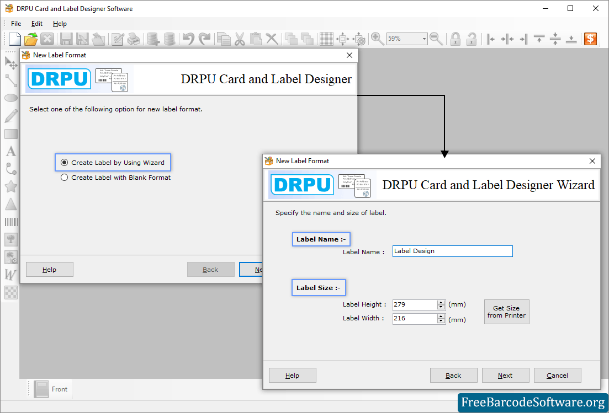Image resolution: width=609 pixels, height=413 pixels.
Task: Select 'Create Label with Blank Format' radio
Action: pos(65,177)
